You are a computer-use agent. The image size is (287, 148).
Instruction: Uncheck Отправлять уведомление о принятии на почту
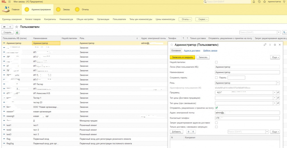pos(216,108)
